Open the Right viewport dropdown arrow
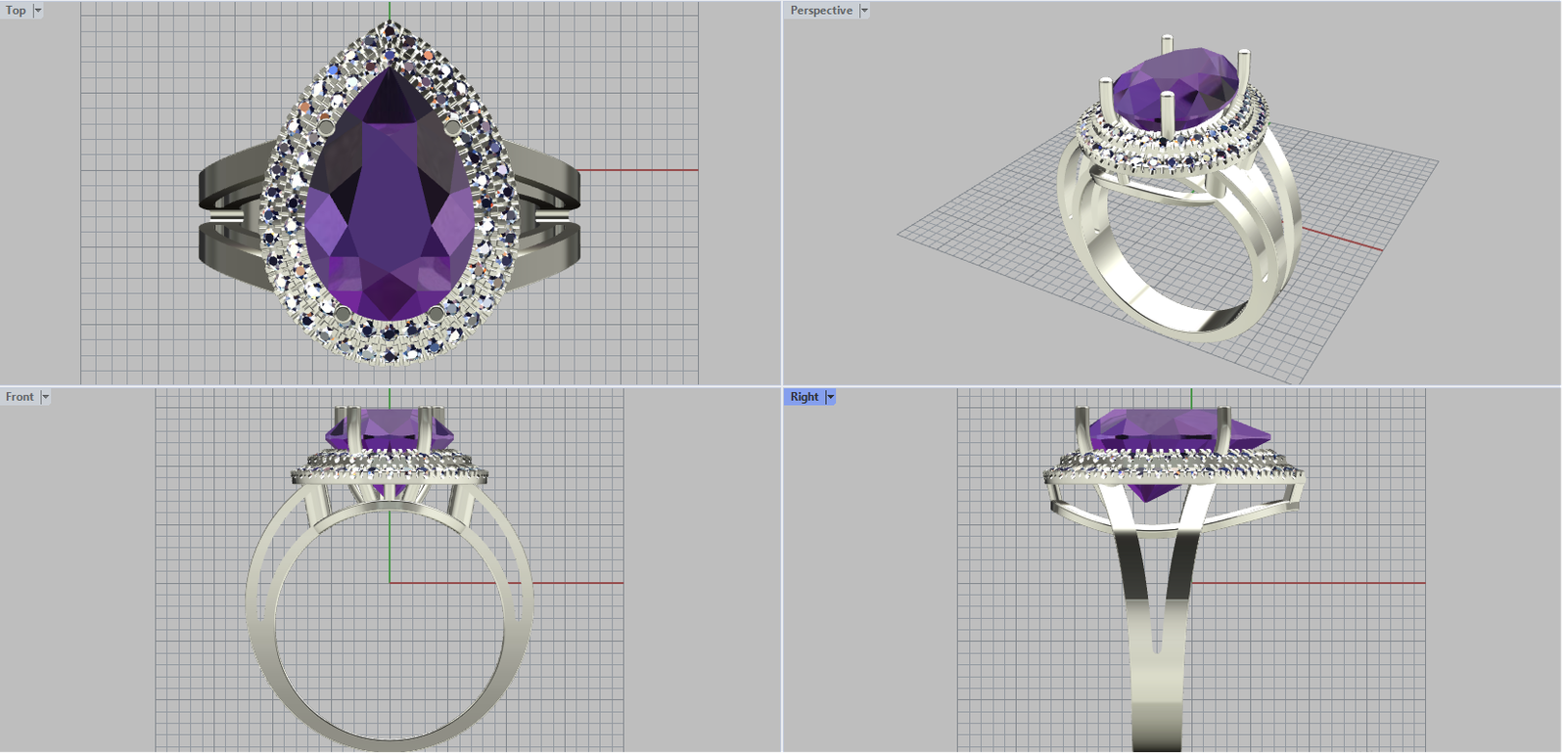1566x755 pixels. pos(830,397)
